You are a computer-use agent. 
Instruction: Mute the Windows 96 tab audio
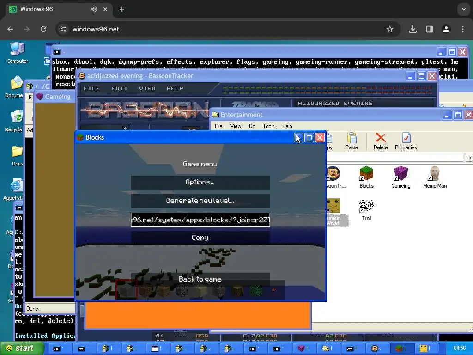point(94,9)
